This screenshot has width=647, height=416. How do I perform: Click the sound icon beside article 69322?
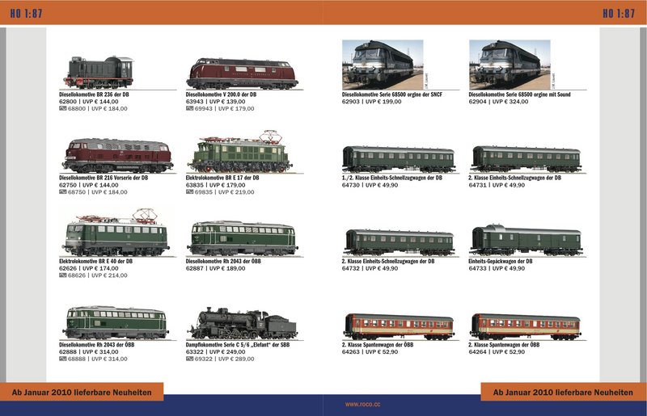click(x=189, y=359)
